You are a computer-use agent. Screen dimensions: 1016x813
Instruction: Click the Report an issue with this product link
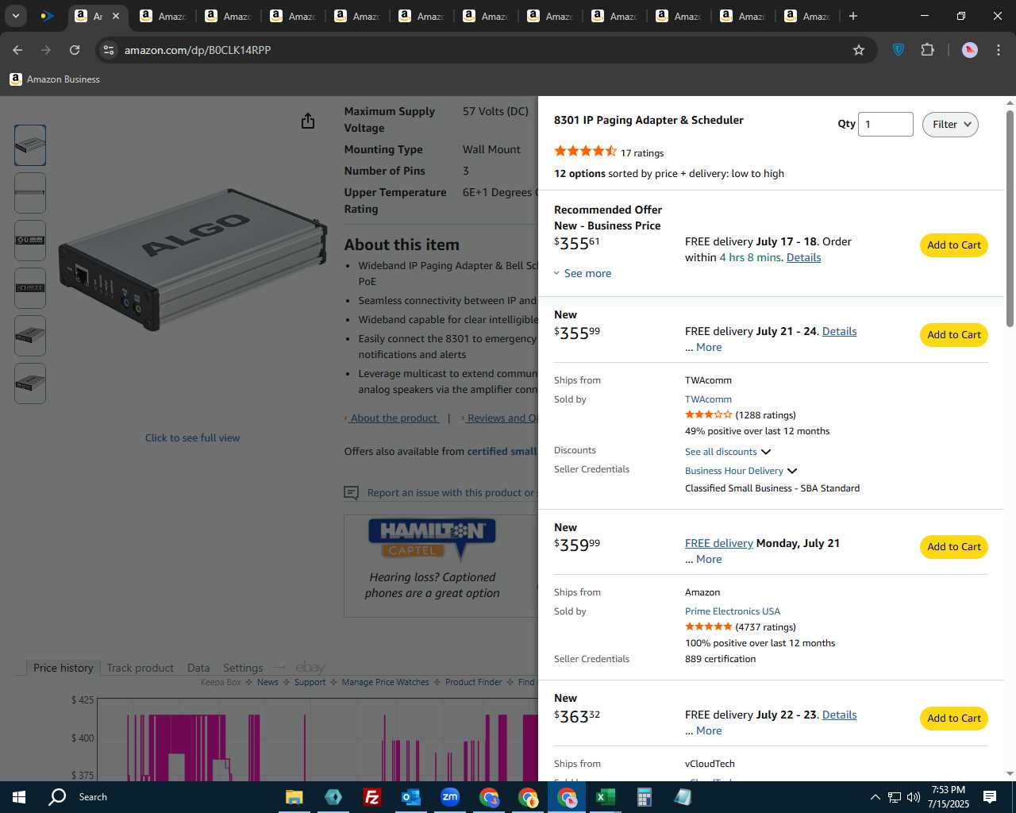point(451,493)
